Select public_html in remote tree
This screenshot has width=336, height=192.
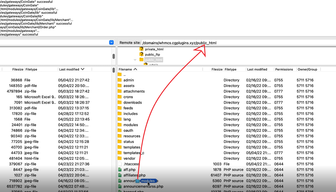154,60
